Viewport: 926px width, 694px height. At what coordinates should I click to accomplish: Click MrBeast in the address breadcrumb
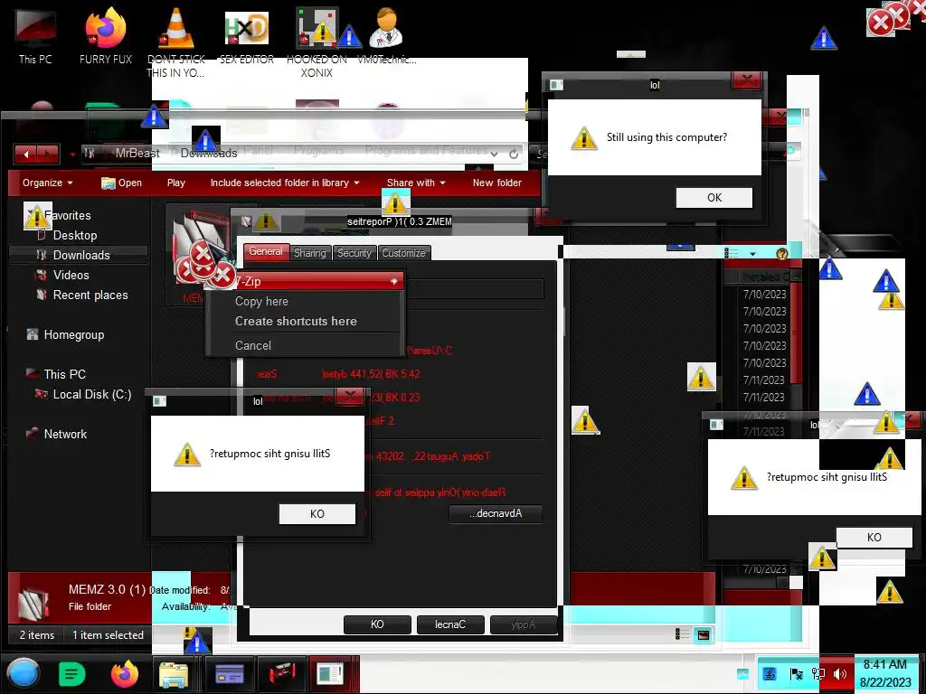(137, 154)
